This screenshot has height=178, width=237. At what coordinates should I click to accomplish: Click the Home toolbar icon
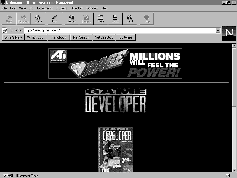(38, 18)
